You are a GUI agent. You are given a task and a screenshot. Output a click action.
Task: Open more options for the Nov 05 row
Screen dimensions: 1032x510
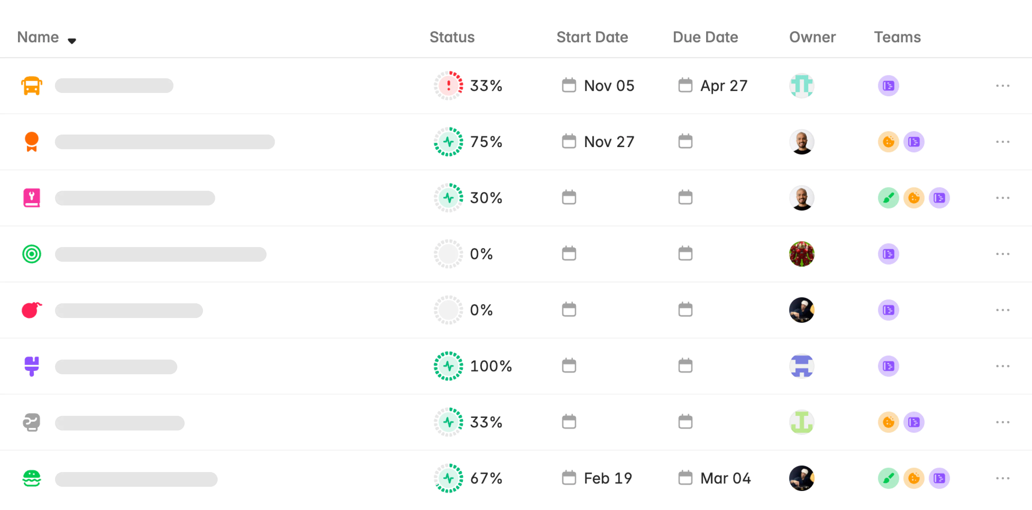coord(1002,85)
